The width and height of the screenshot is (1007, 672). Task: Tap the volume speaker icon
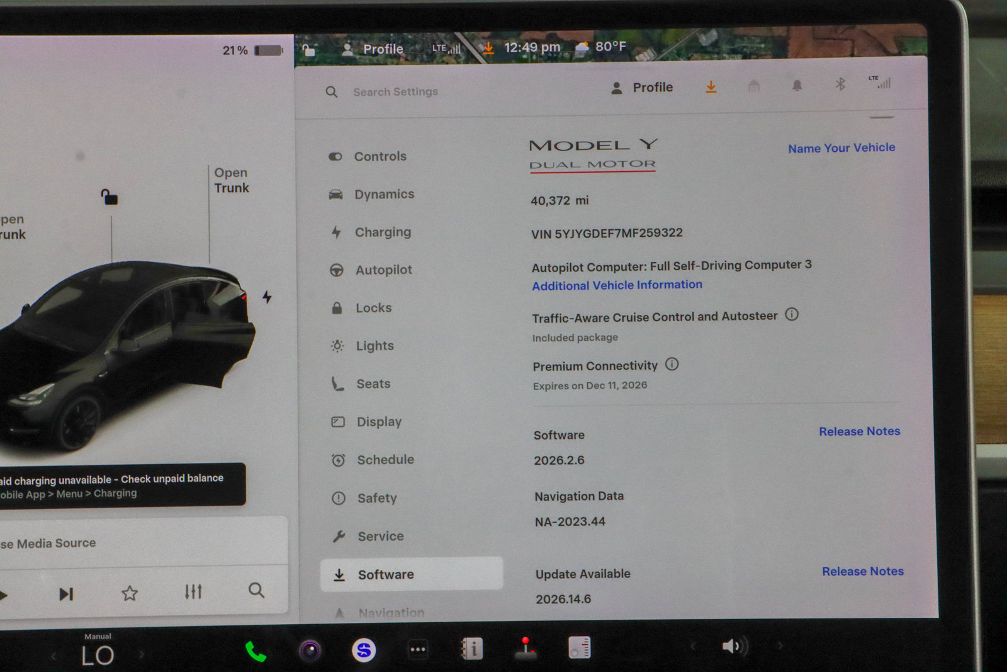click(x=734, y=646)
